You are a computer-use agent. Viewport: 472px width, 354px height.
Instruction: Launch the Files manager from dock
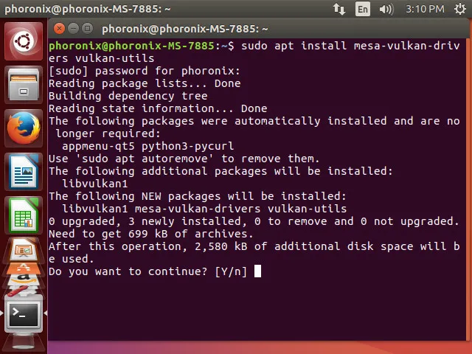(24, 85)
